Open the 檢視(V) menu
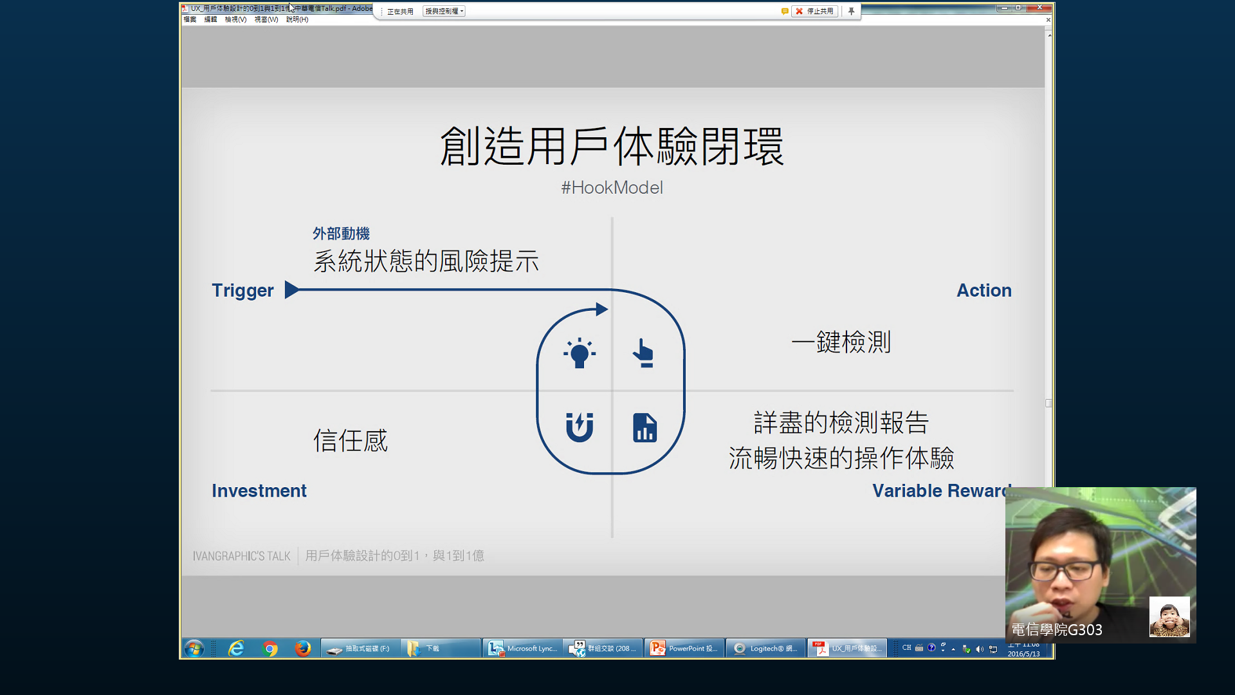The width and height of the screenshot is (1235, 695). click(x=235, y=19)
